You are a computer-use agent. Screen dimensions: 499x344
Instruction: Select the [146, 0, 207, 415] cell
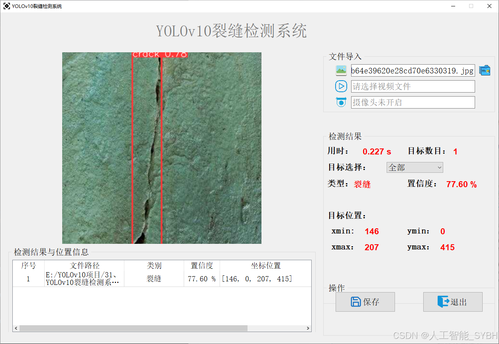coord(265,279)
